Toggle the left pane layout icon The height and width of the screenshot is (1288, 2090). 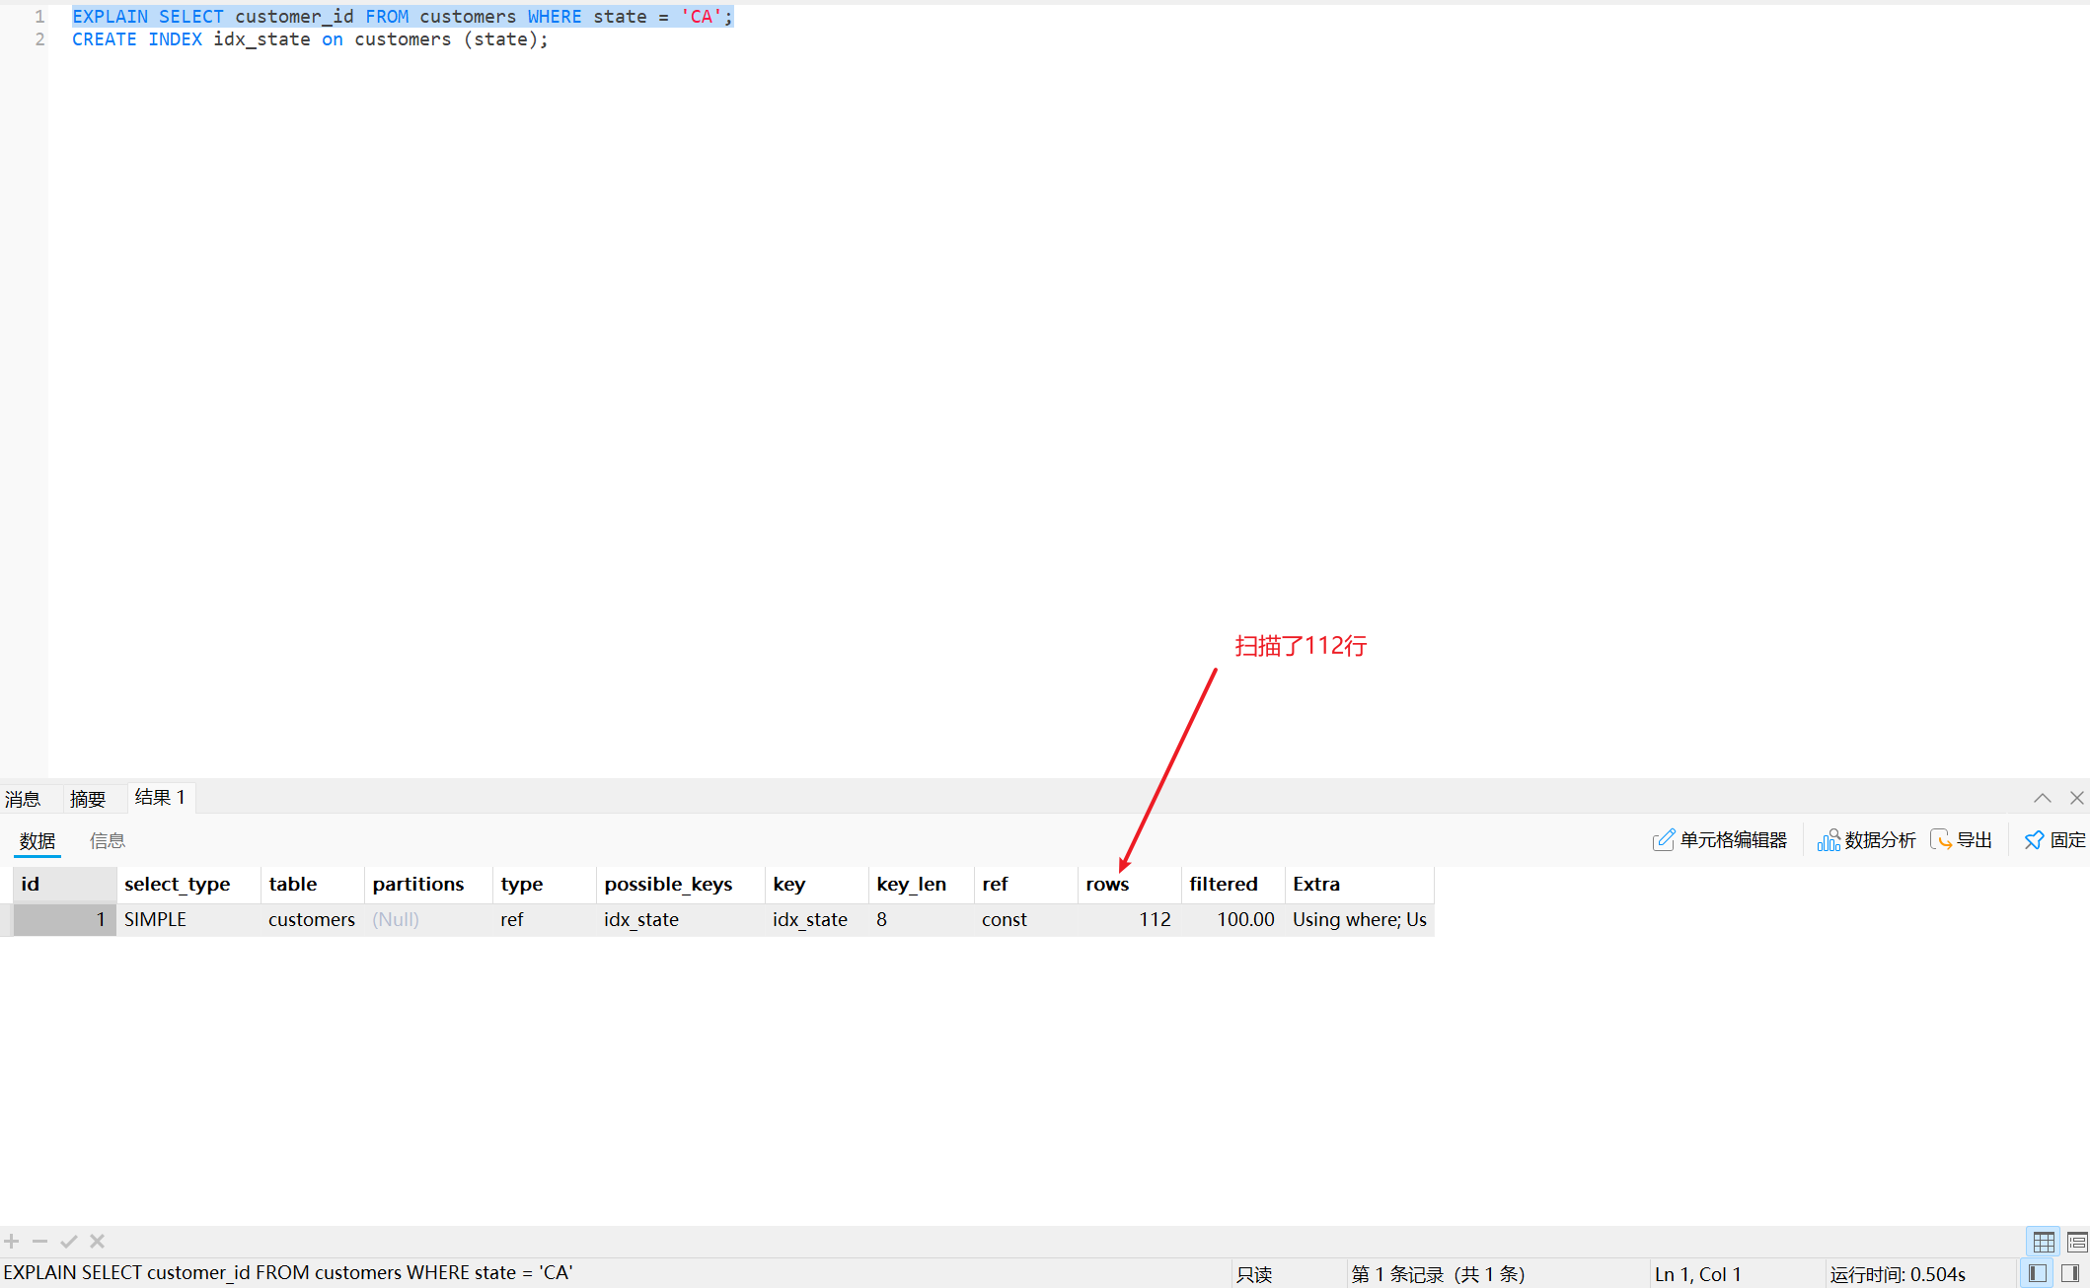point(2037,1273)
